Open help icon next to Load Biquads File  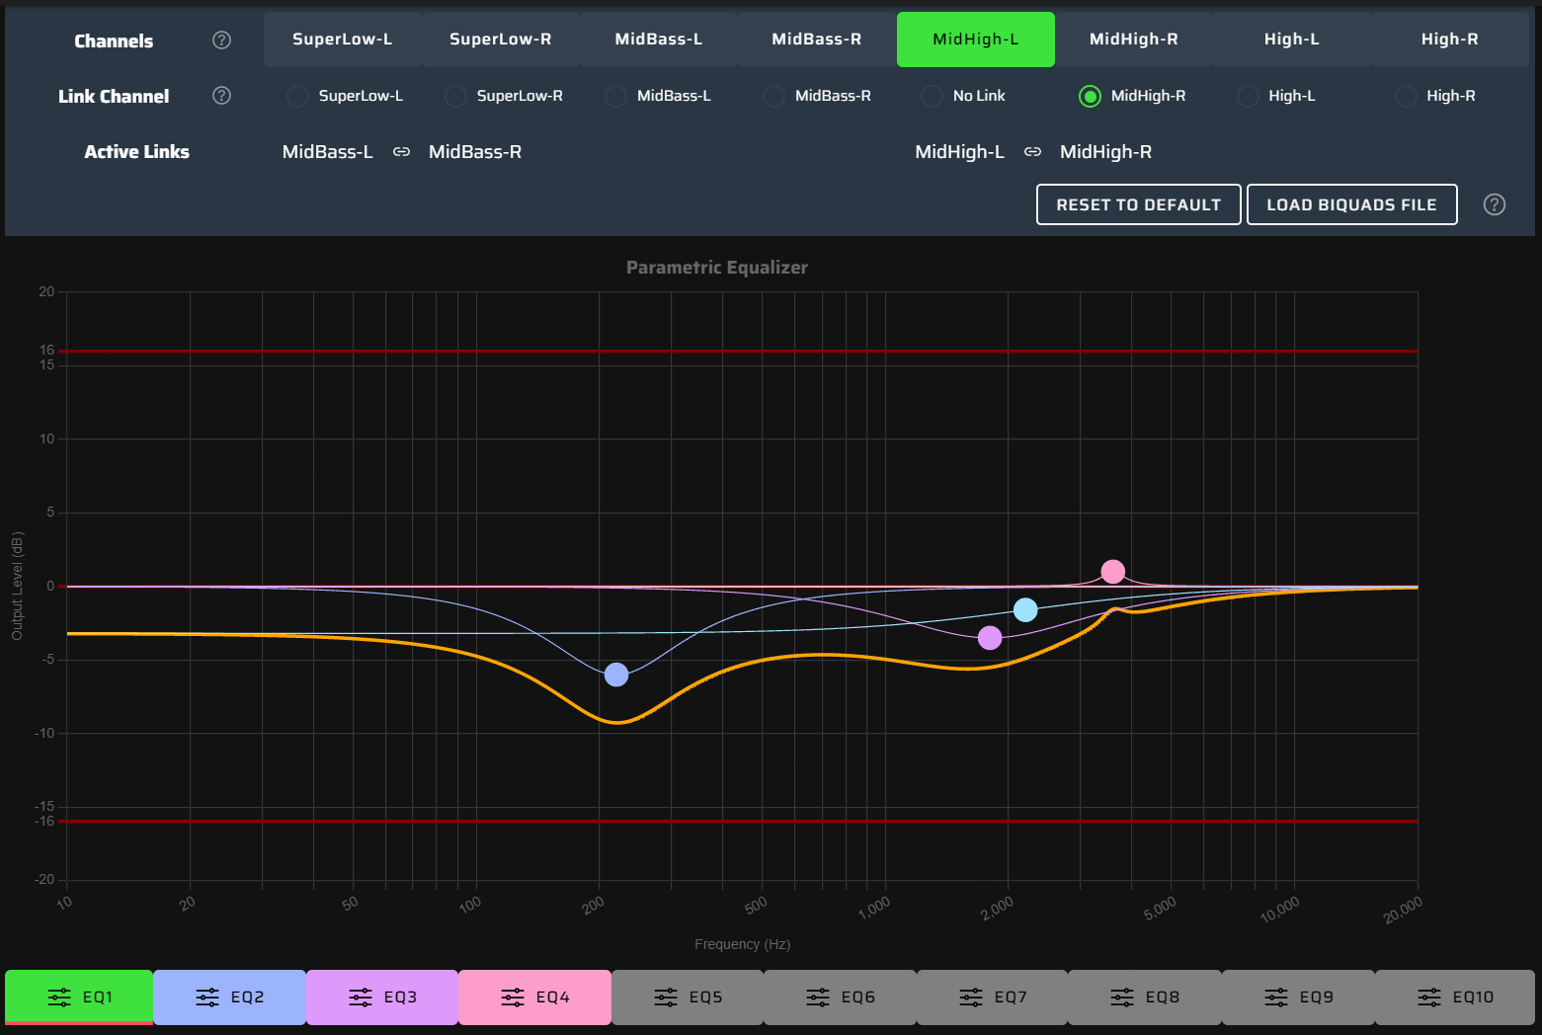click(1495, 204)
